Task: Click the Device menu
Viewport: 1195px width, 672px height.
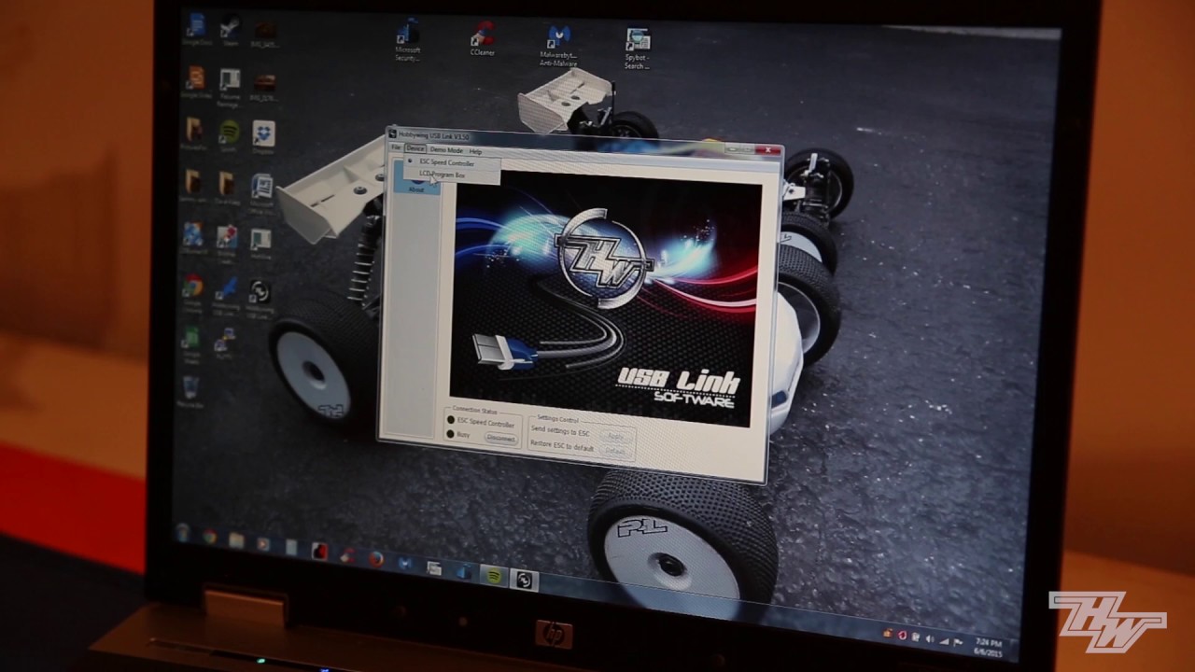Action: tap(415, 149)
